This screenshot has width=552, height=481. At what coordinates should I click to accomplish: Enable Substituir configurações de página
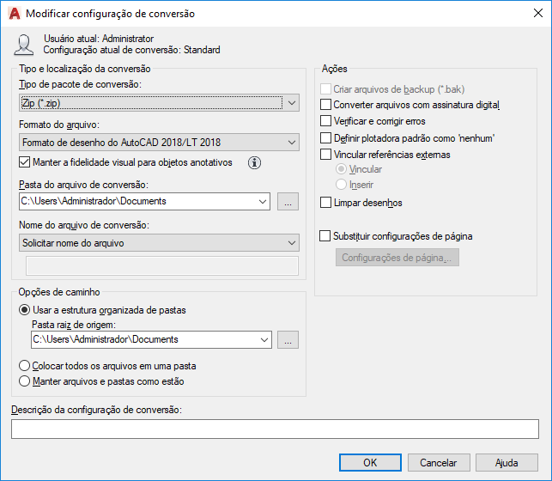point(325,236)
